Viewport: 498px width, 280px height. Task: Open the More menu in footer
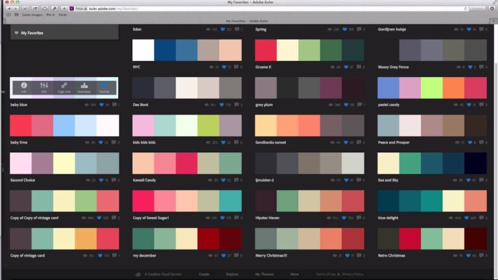pos(294,274)
